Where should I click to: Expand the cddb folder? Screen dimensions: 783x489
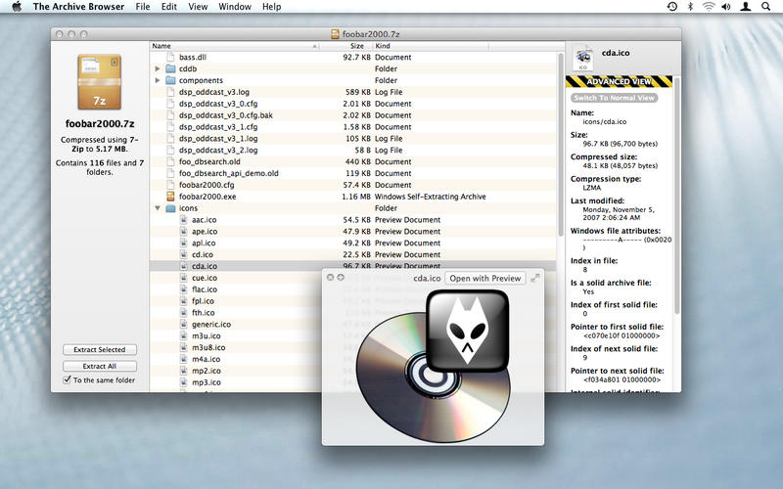pyautogui.click(x=158, y=68)
